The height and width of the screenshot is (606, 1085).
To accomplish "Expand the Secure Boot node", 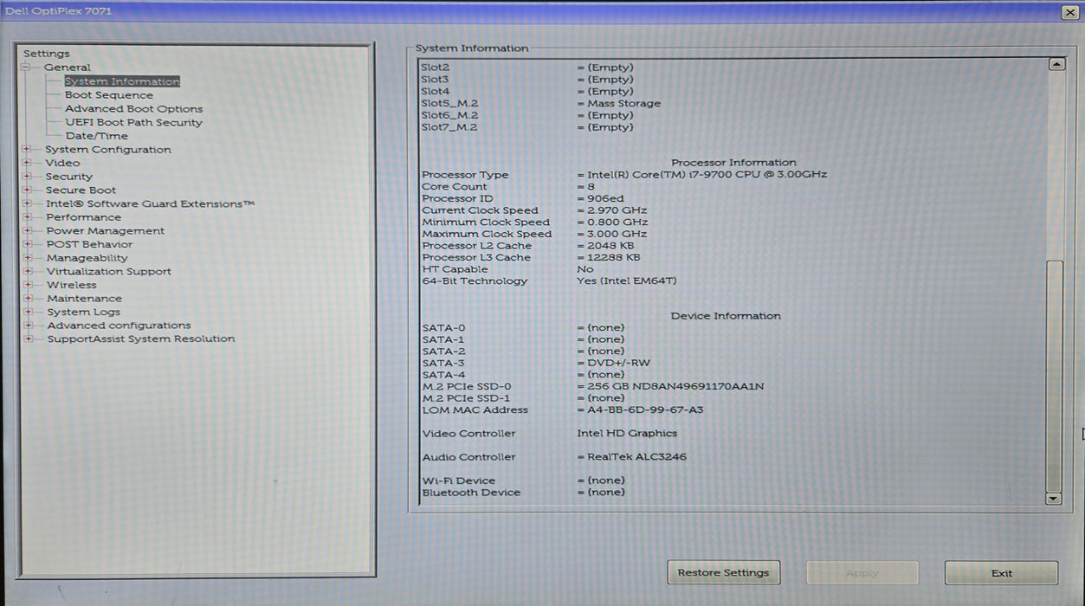I will pos(27,190).
